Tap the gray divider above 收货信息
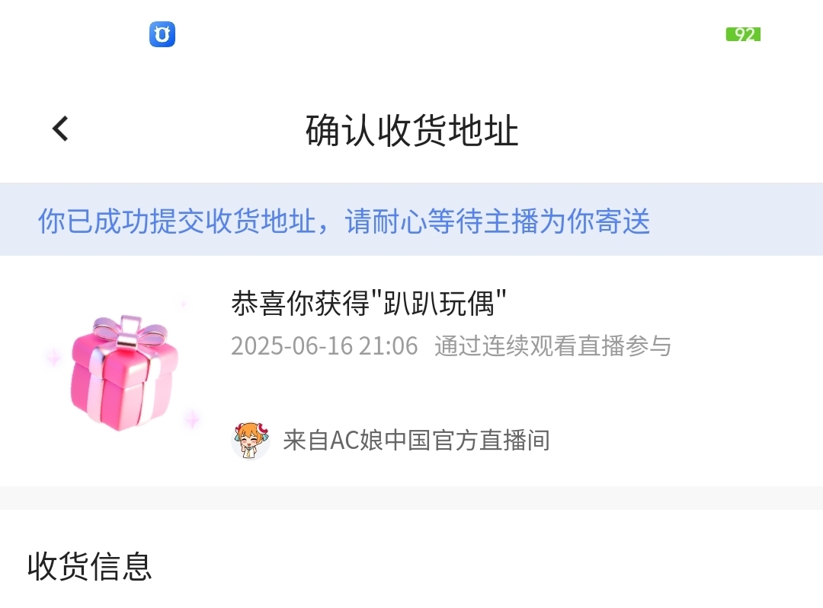This screenshot has width=823, height=608. 411,498
